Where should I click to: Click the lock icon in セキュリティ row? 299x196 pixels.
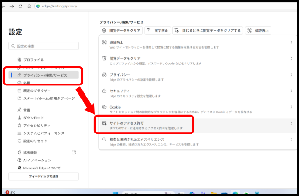point(104,91)
